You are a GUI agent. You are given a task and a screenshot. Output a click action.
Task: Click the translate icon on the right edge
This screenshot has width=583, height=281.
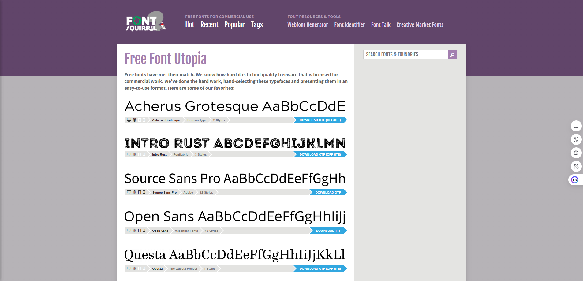576,139
